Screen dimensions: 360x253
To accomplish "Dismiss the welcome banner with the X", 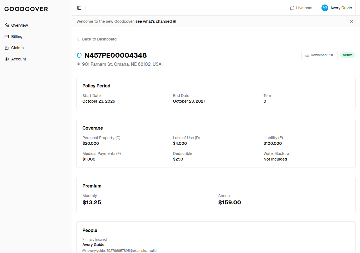I will coord(352,21).
